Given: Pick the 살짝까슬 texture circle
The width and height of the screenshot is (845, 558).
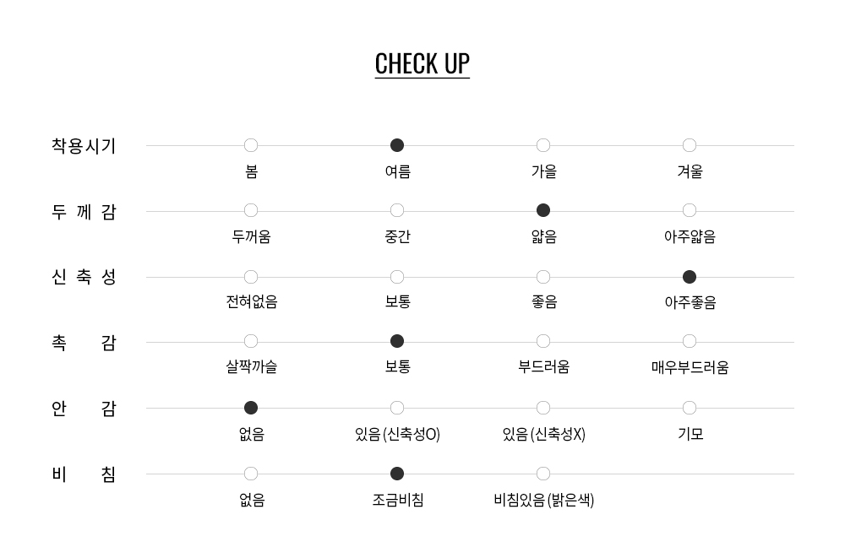Looking at the screenshot, I should tap(251, 341).
